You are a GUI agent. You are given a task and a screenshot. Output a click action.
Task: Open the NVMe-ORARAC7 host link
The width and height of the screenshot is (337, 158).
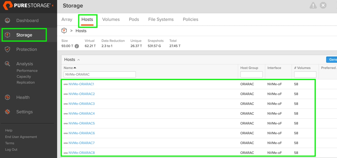82,143
